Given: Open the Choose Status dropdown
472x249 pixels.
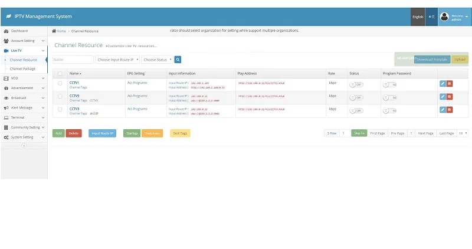Looking at the screenshot, I should [157, 60].
